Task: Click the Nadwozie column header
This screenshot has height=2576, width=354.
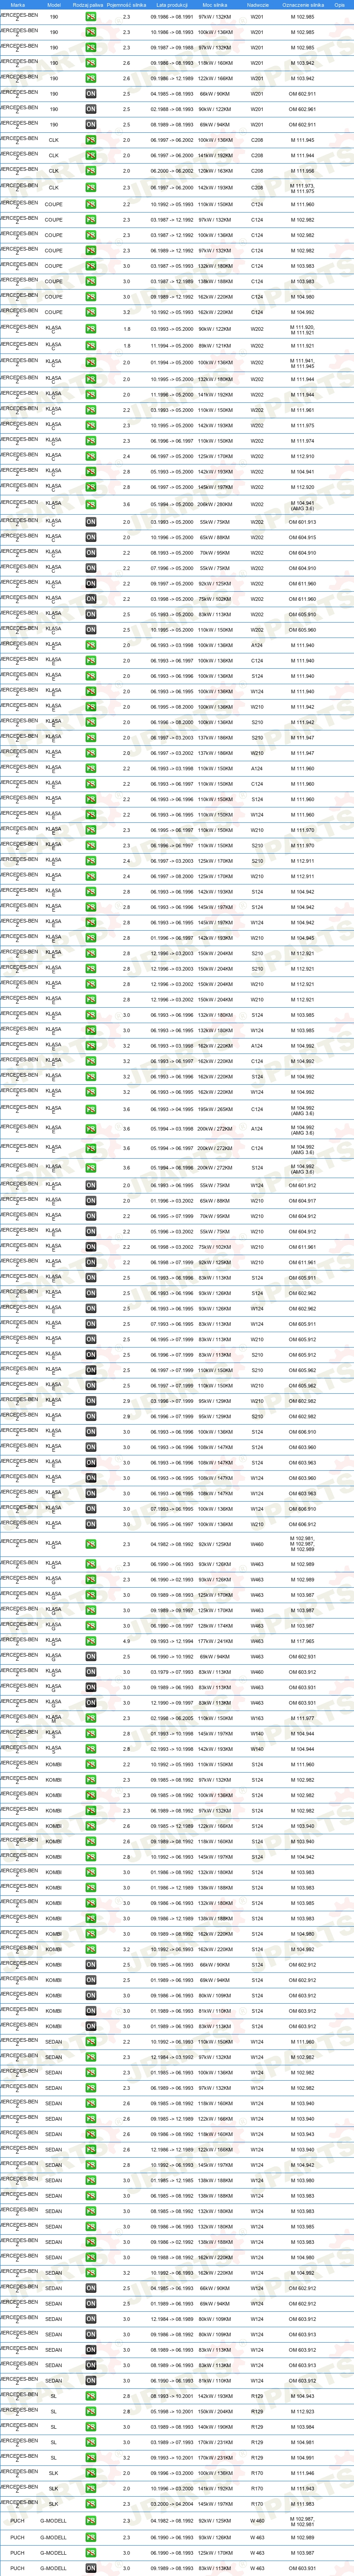Action: click(x=258, y=5)
